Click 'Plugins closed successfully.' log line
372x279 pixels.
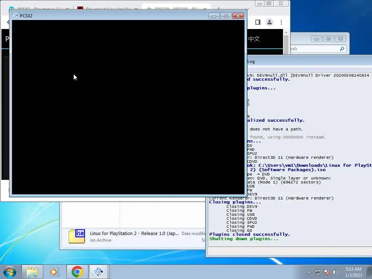pos(250,234)
